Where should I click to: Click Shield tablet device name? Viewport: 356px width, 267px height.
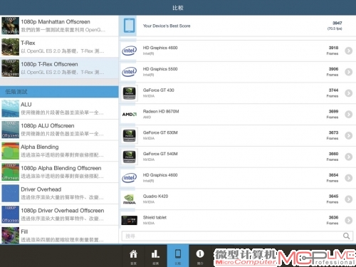coord(155,217)
